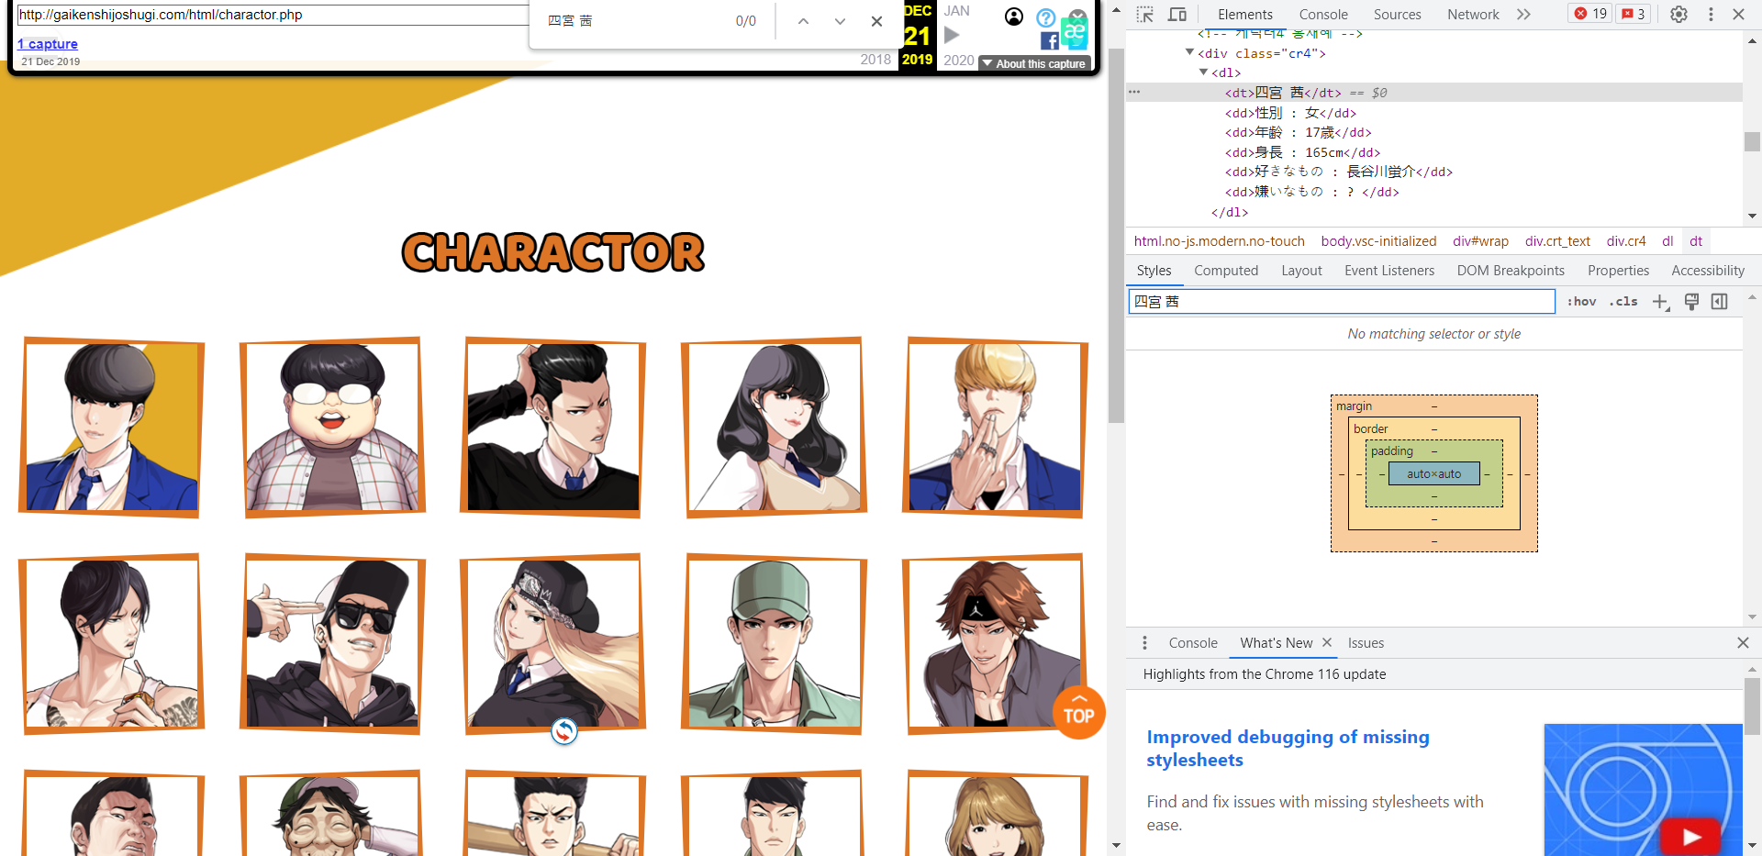Select the blonde character covering his mouth
This screenshot has height=856, width=1762.
tap(995, 428)
